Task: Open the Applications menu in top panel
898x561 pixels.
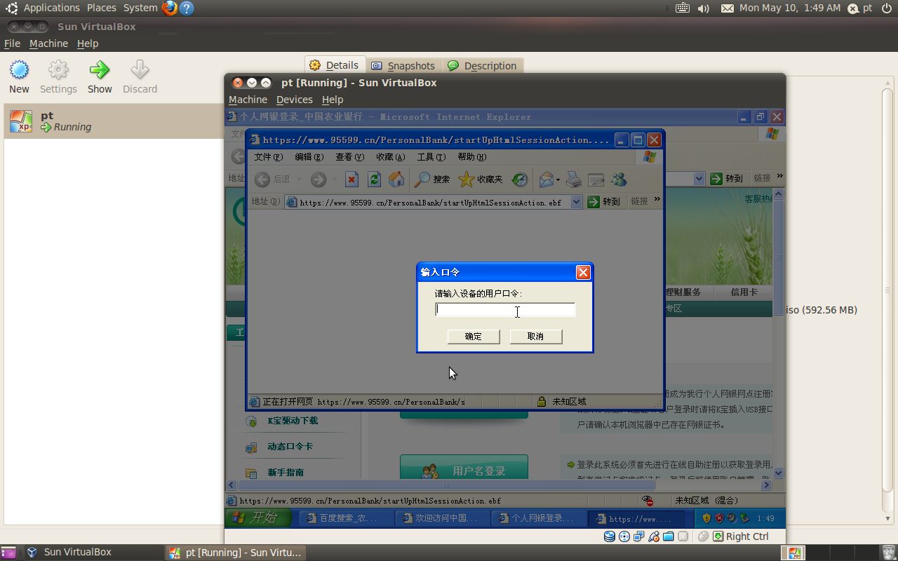Action: 51,8
